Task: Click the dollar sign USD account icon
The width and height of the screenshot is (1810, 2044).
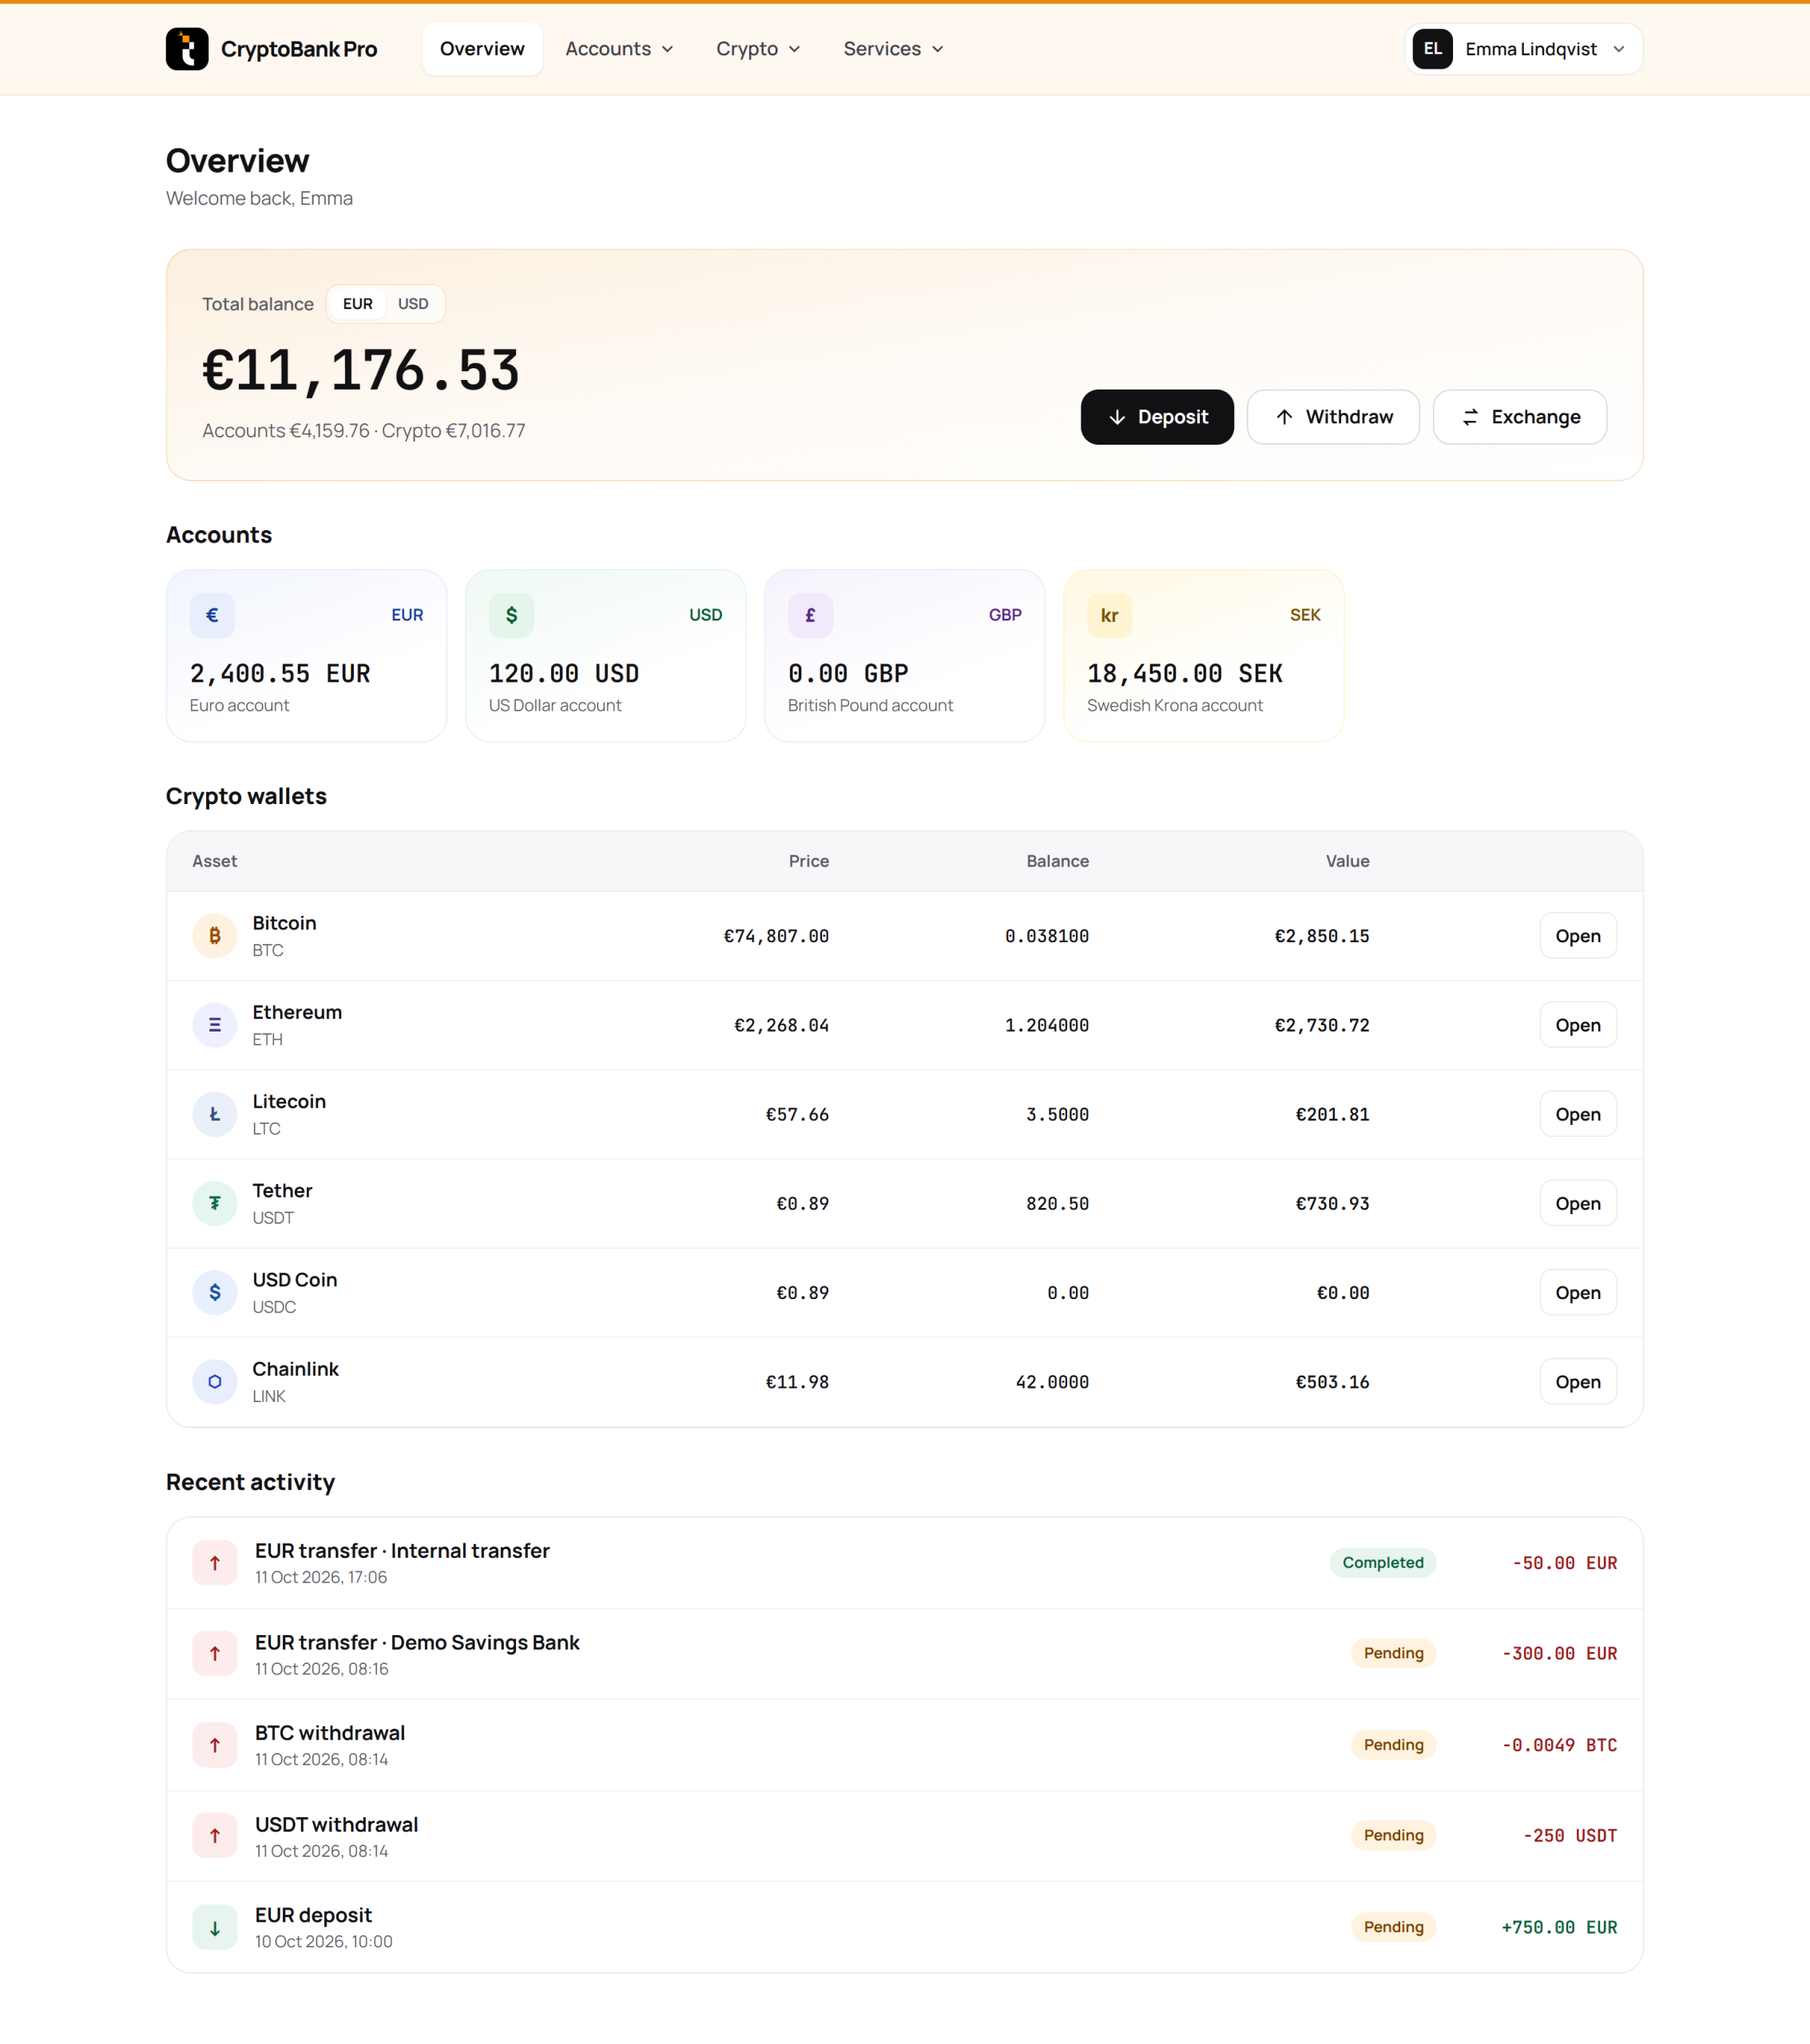Action: coord(511,615)
